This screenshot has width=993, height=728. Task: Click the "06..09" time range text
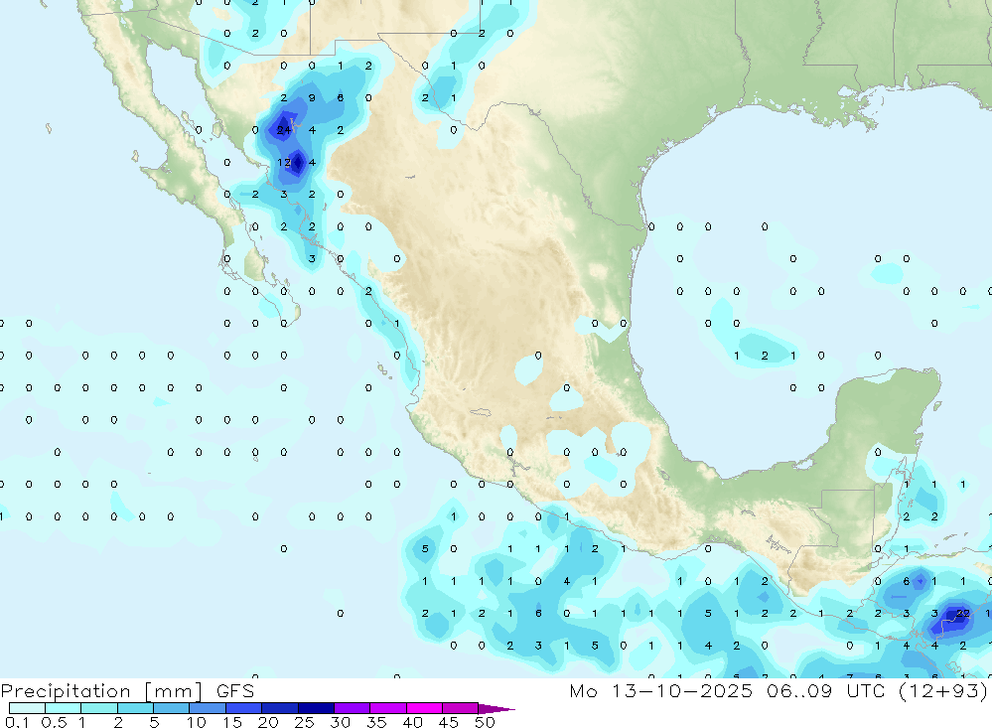[799, 690]
